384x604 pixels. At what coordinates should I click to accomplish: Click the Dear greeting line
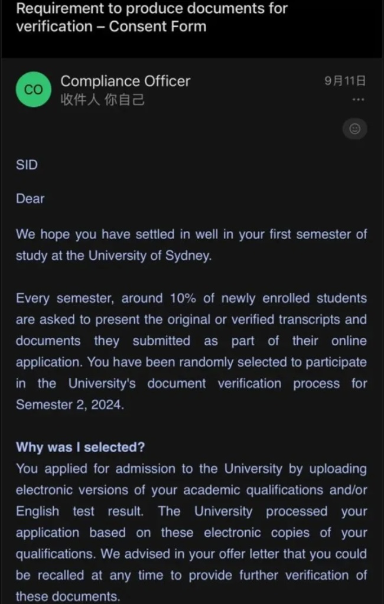30,199
